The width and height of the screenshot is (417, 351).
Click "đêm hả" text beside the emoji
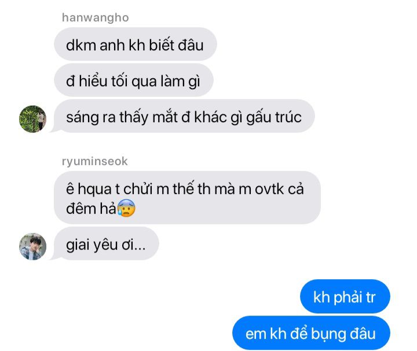pos(91,209)
